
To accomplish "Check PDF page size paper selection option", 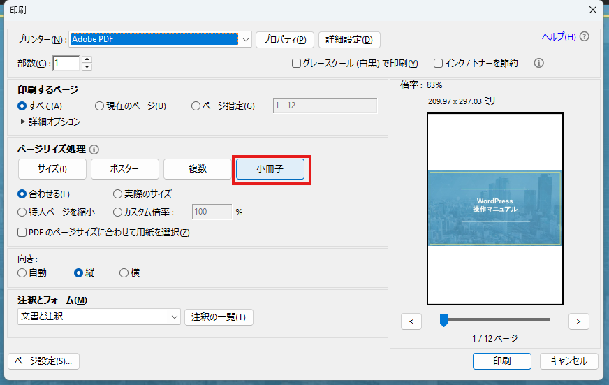I will (x=22, y=232).
